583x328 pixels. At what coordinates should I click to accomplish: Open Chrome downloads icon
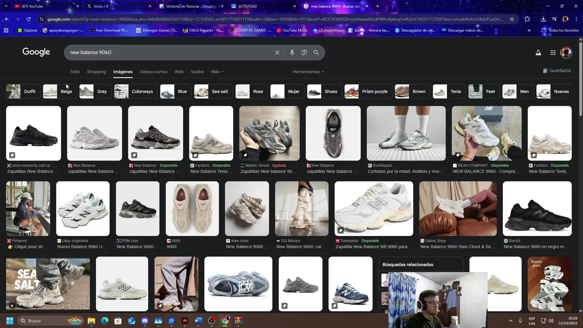click(543, 19)
